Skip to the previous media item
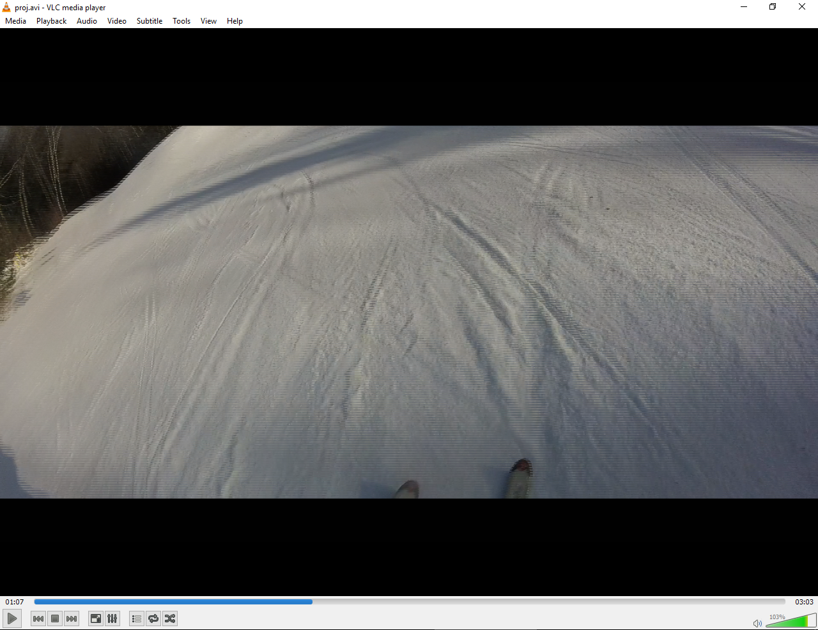 coord(38,618)
